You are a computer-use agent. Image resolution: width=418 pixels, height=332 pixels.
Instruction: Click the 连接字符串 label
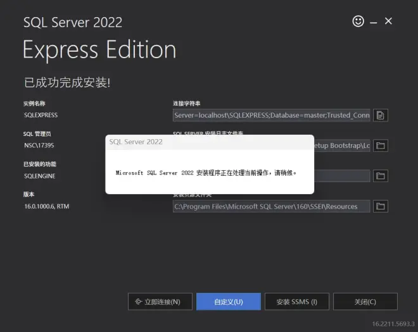click(187, 103)
